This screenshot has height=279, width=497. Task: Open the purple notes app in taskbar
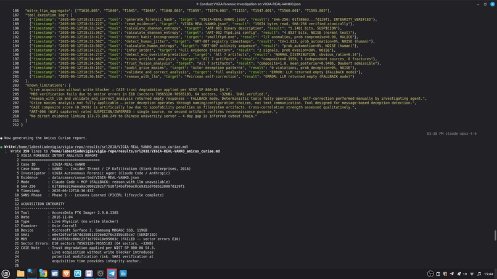click(x=89, y=273)
